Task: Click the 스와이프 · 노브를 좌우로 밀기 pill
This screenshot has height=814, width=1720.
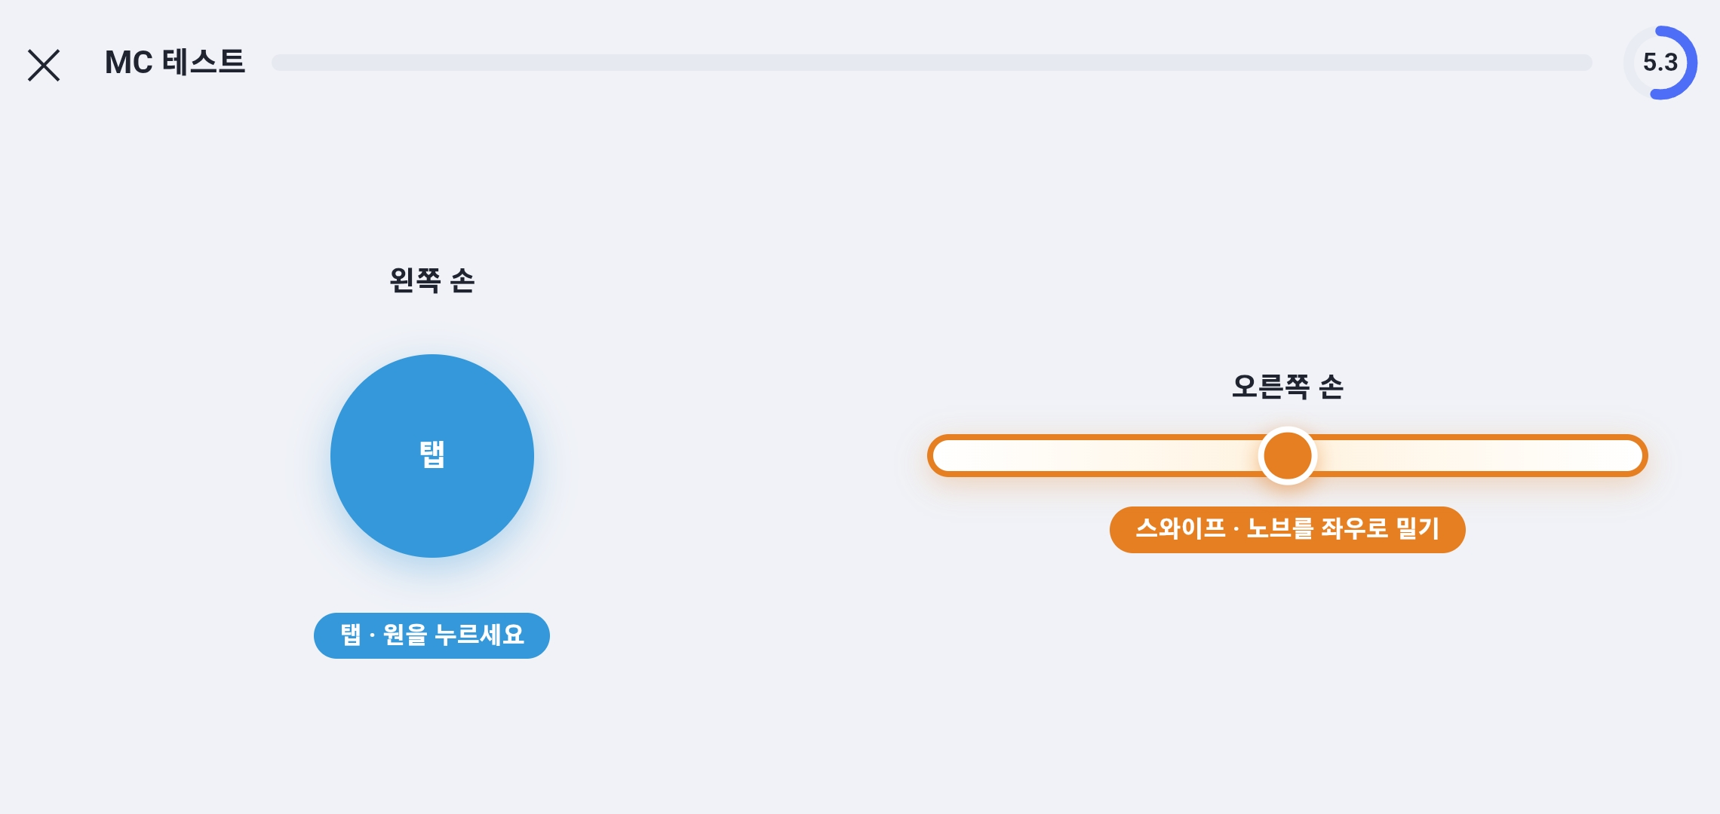Action: pyautogui.click(x=1287, y=529)
